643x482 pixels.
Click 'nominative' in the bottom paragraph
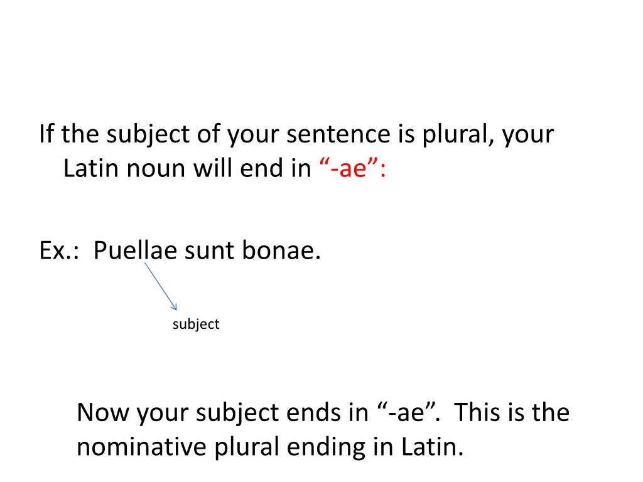coord(141,446)
